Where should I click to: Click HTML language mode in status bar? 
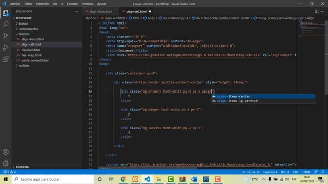coord(306,172)
